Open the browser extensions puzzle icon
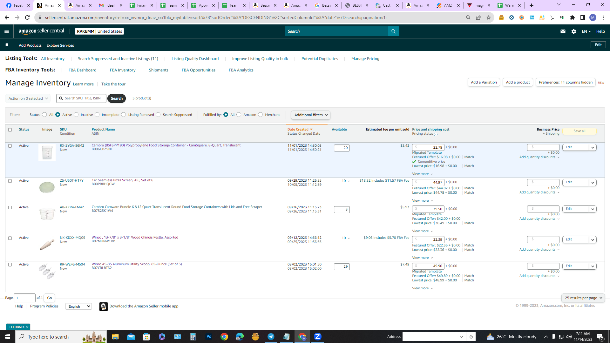 click(x=573, y=17)
